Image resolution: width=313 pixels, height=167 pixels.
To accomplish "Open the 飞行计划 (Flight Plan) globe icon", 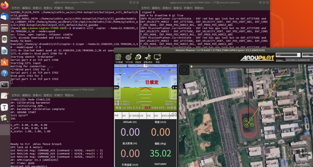I will click(x=129, y=58).
